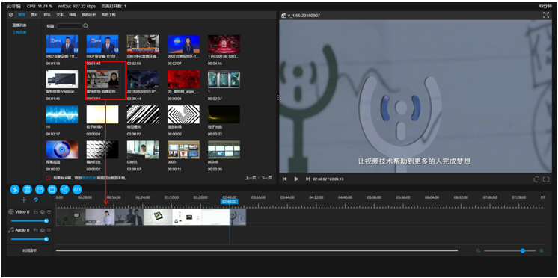Click the blue undo arrow icon
Image resolution: width=558 pixels, height=278 pixels.
(35, 200)
